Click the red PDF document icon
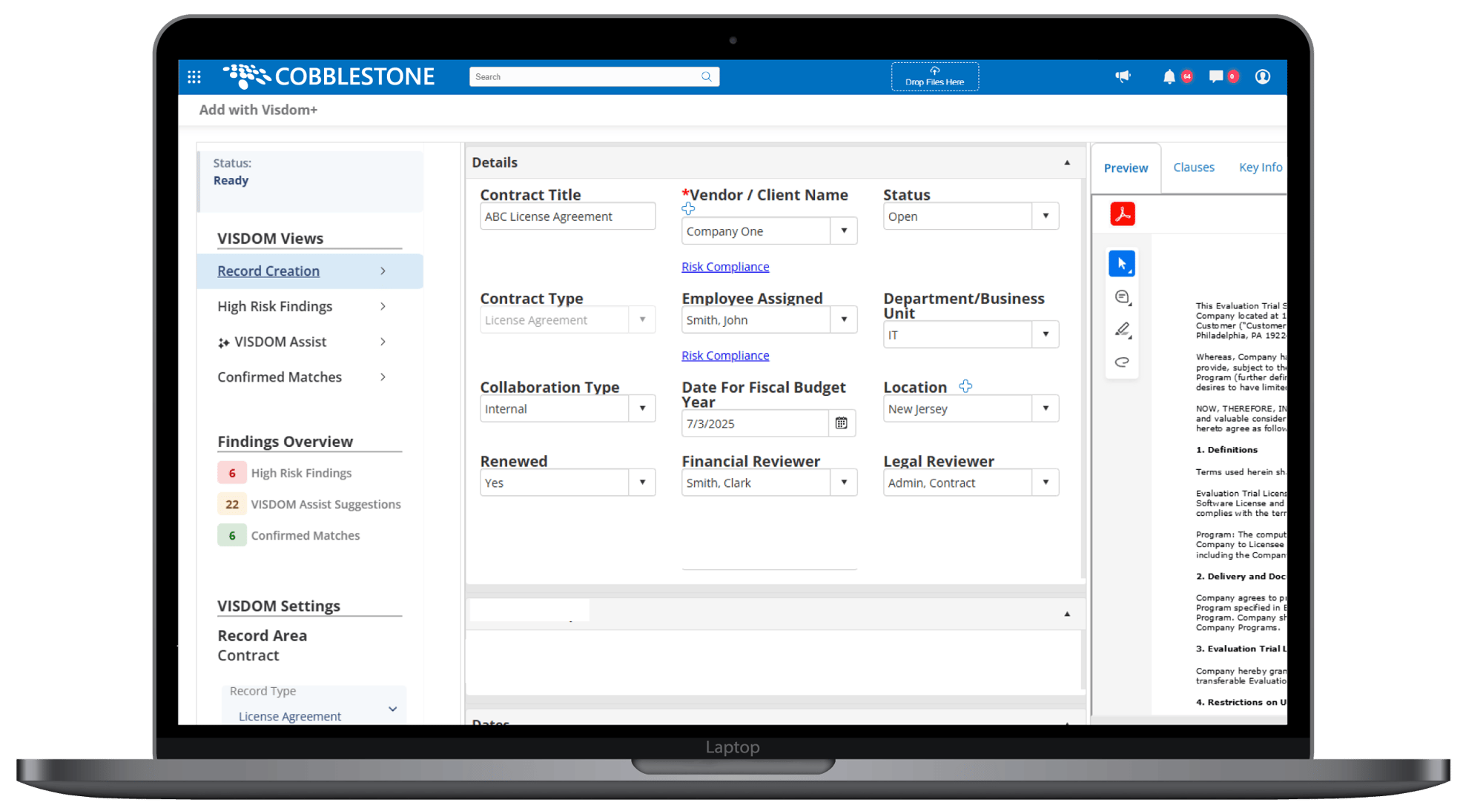Image resolution: width=1483 pixels, height=808 pixels. [1123, 213]
